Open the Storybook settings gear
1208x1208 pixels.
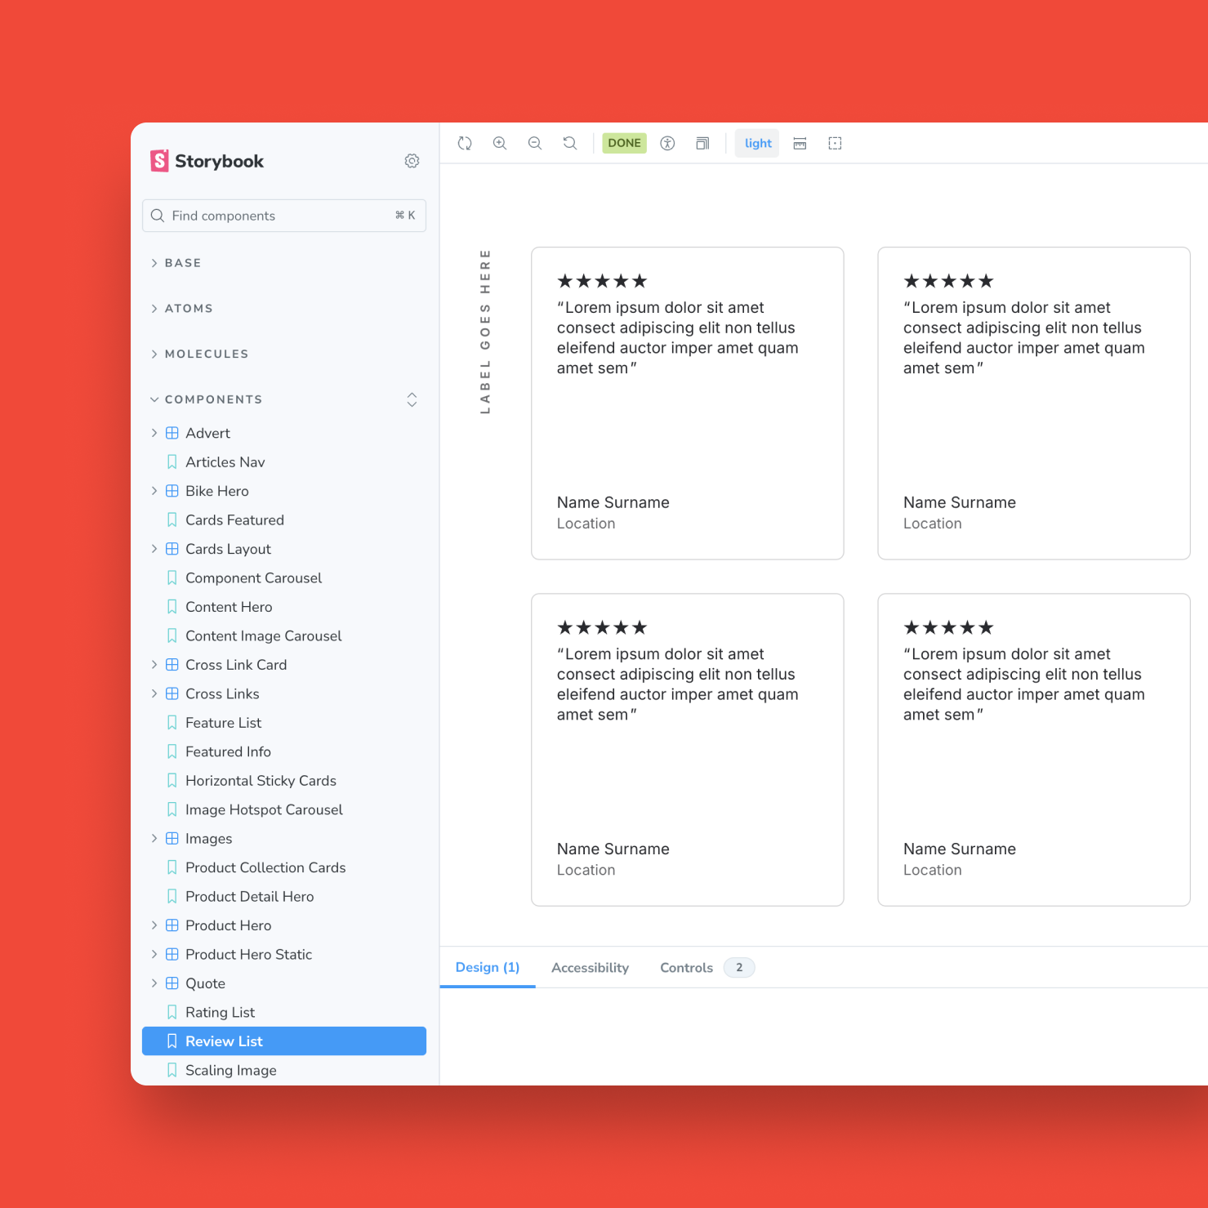click(412, 161)
